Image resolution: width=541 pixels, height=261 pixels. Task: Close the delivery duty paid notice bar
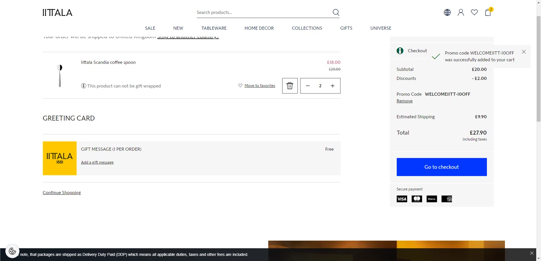click(x=532, y=253)
